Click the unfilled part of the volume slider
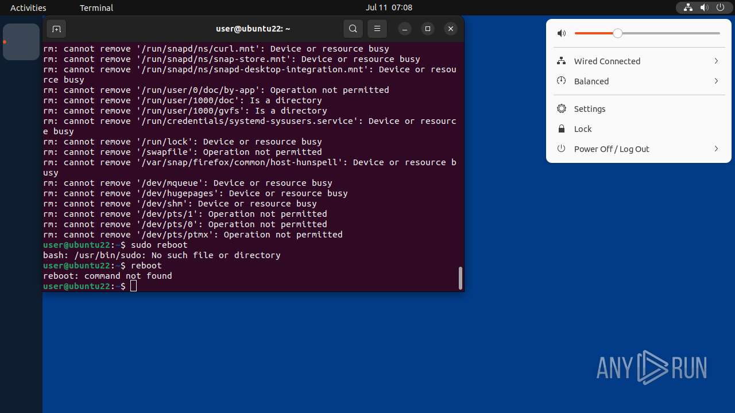This screenshot has height=413, width=735. (x=671, y=33)
